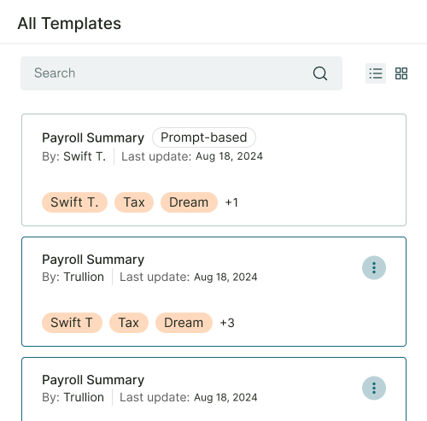Select the Prompt-based badge
The height and width of the screenshot is (421, 427).
(204, 137)
